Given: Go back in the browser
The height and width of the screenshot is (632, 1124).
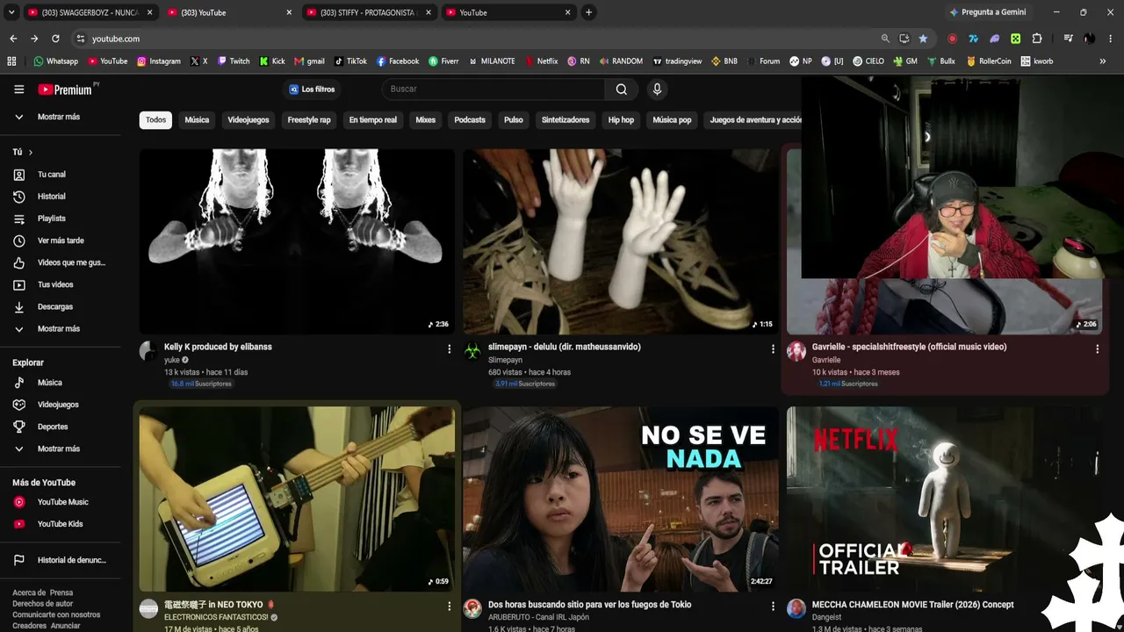Looking at the screenshot, I should point(13,39).
